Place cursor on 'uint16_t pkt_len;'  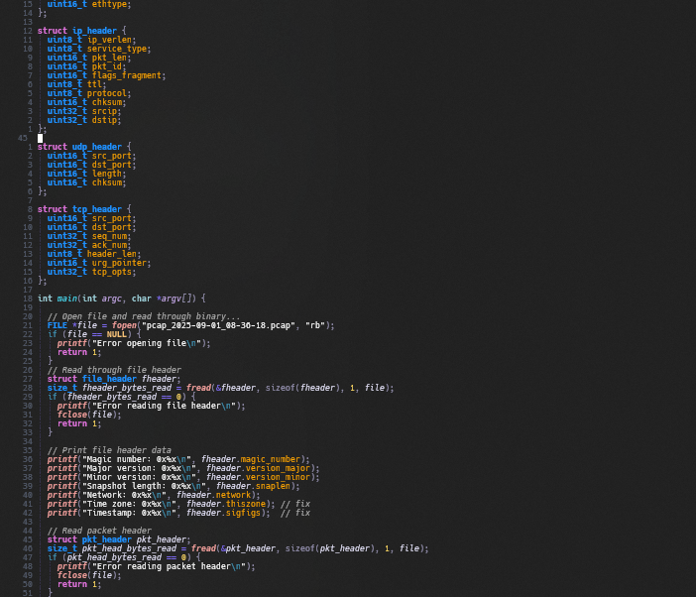[89, 58]
